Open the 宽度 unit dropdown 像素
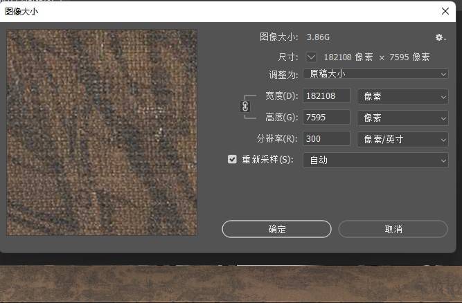Image resolution: width=462 pixels, height=303 pixels. 402,96
